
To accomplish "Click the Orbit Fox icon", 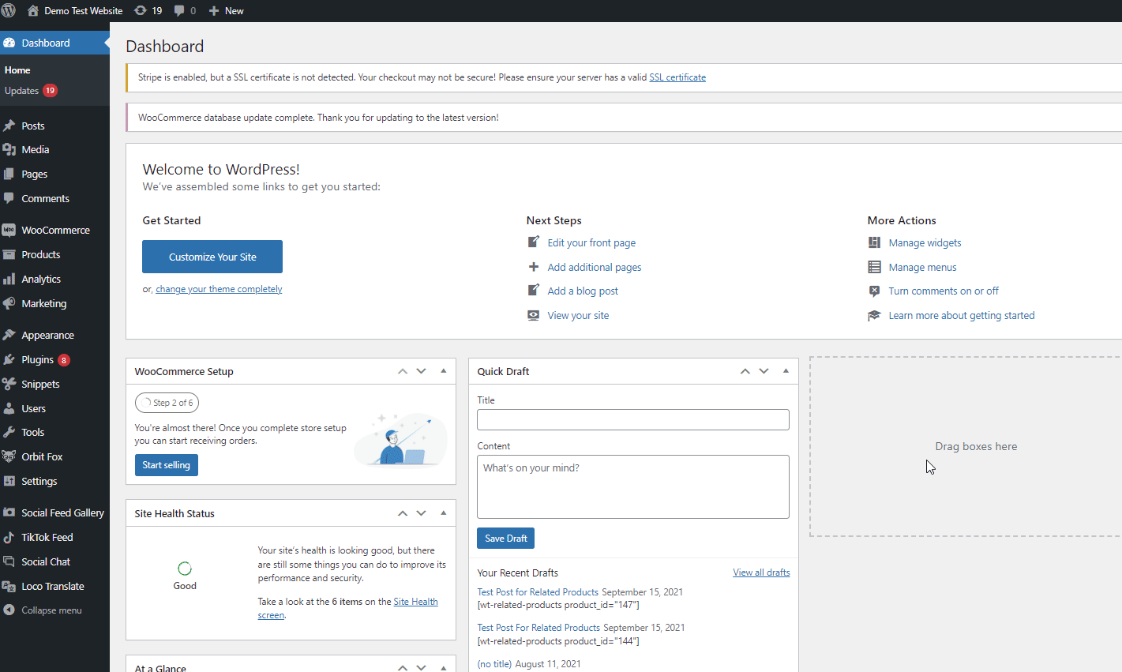I will tap(9, 456).
